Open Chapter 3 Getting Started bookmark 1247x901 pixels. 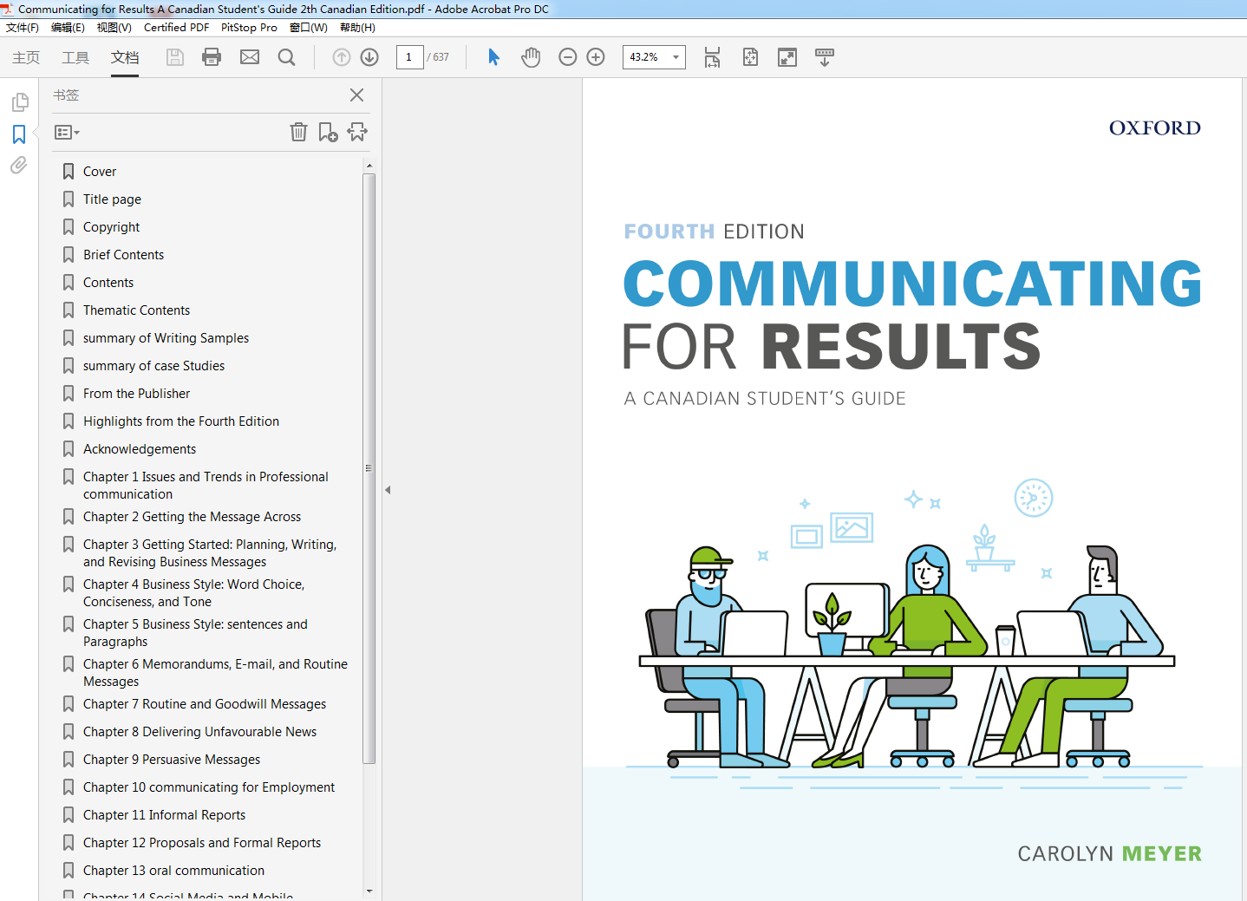click(x=210, y=553)
